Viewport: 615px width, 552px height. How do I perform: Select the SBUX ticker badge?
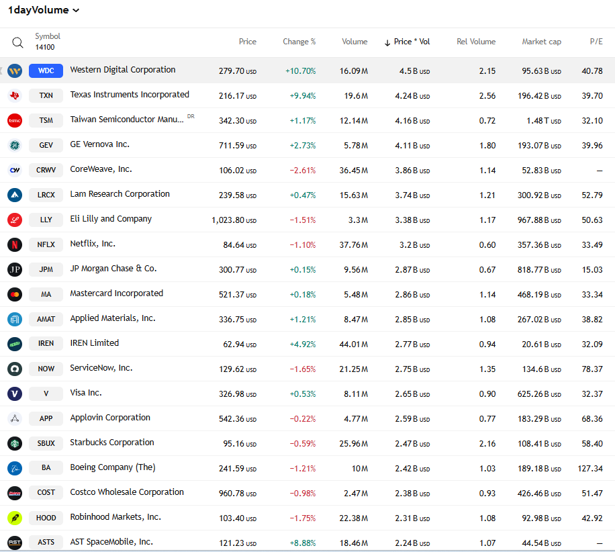pyautogui.click(x=46, y=443)
